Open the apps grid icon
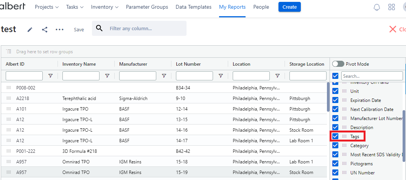 click(x=392, y=7)
